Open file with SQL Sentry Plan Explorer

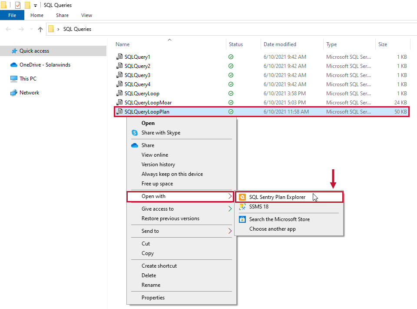click(277, 197)
